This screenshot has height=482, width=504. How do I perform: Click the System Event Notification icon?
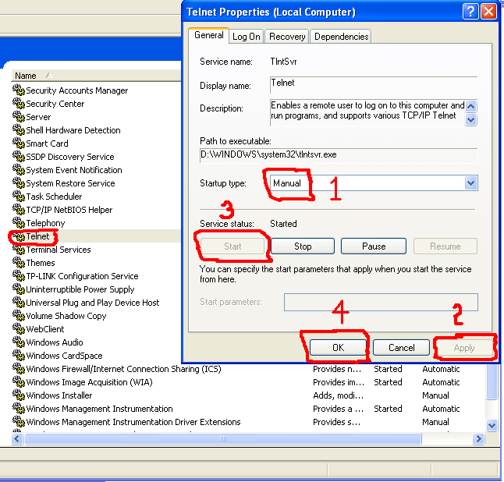pyautogui.click(x=19, y=169)
